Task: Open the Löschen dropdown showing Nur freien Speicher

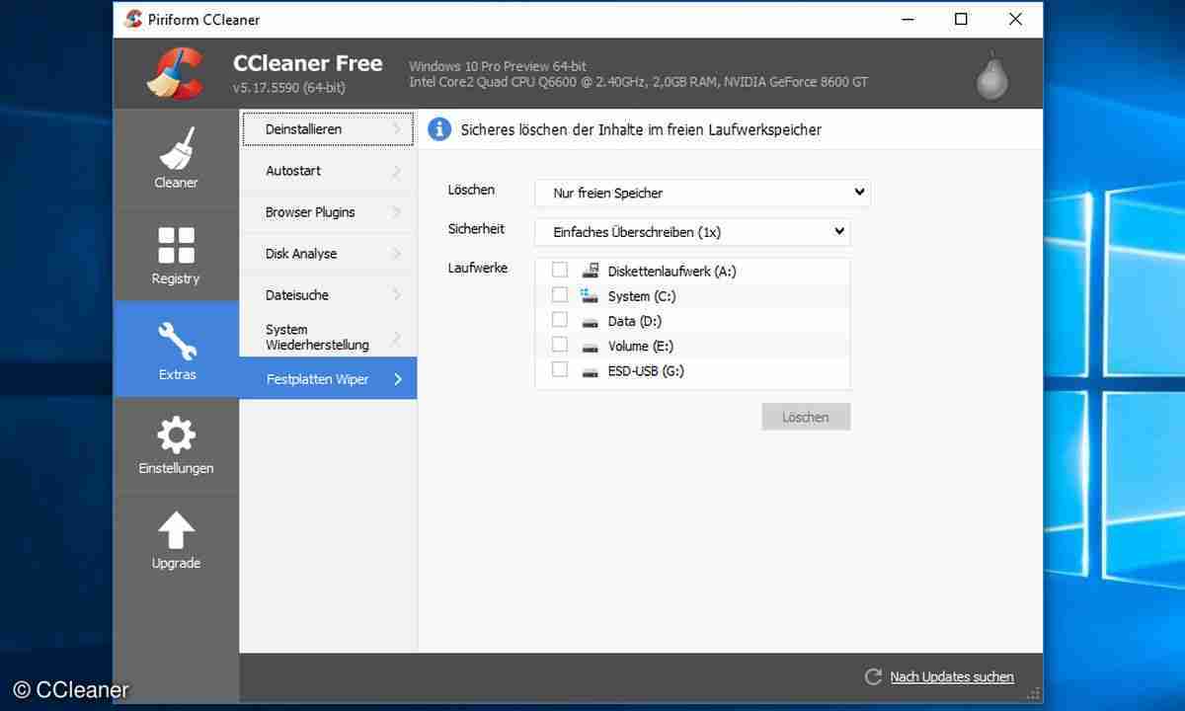Action: (x=701, y=192)
